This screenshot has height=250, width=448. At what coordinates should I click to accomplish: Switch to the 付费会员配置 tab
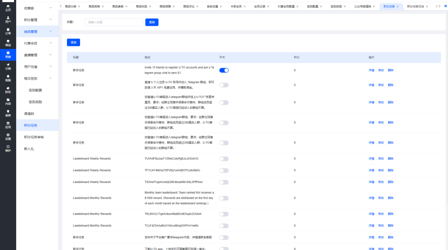tap(286, 7)
